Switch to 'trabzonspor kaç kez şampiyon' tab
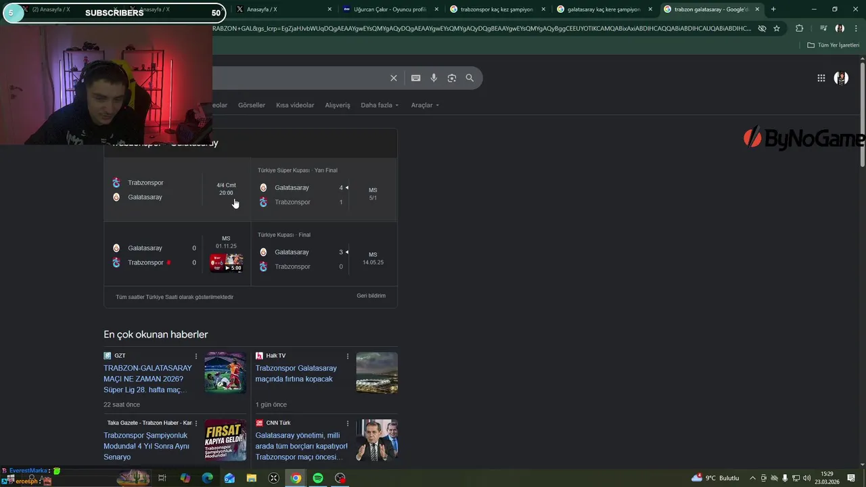Image resolution: width=866 pixels, height=487 pixels. click(x=497, y=9)
